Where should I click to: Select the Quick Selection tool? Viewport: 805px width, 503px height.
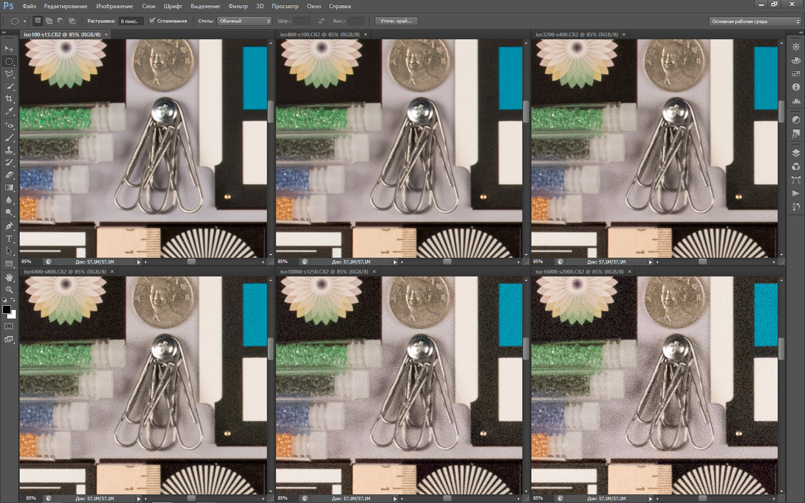pyautogui.click(x=9, y=86)
